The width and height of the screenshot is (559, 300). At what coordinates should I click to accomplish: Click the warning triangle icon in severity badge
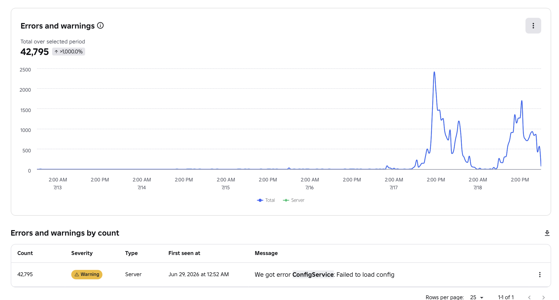77,274
